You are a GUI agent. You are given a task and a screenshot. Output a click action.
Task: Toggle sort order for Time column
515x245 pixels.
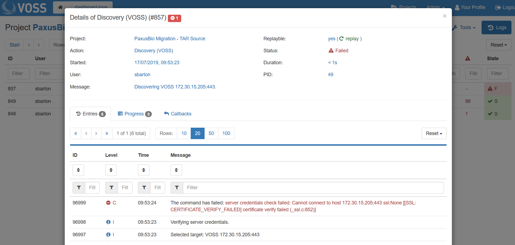(x=144, y=170)
